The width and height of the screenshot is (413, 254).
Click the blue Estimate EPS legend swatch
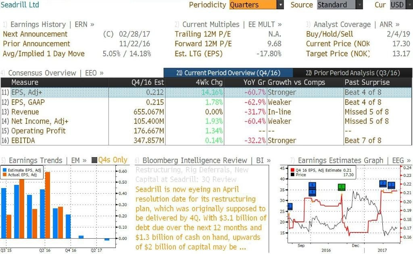click(4, 170)
